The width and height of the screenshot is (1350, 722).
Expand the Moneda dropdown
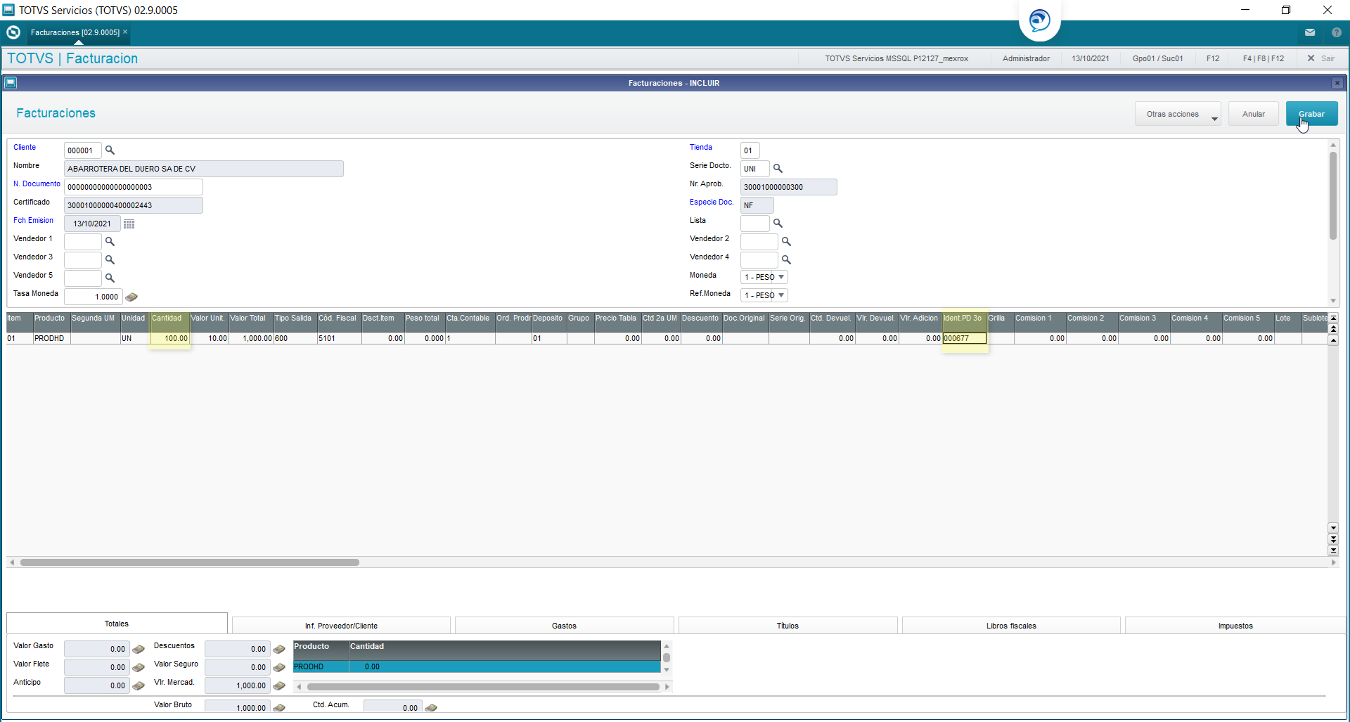click(x=781, y=277)
